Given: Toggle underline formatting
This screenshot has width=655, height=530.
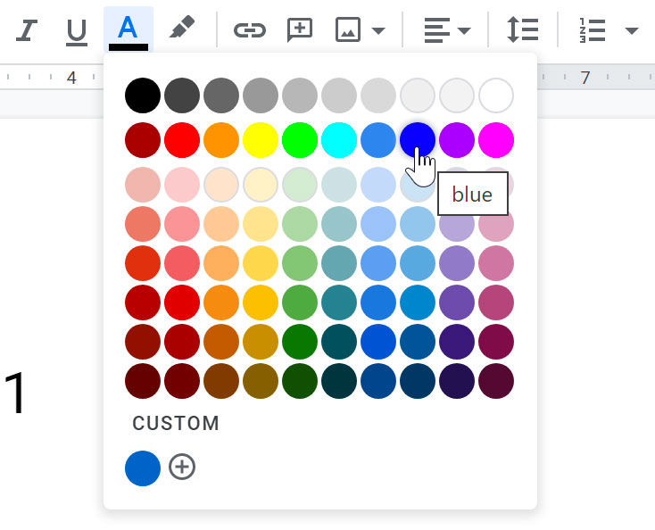Looking at the screenshot, I should pyautogui.click(x=77, y=31).
